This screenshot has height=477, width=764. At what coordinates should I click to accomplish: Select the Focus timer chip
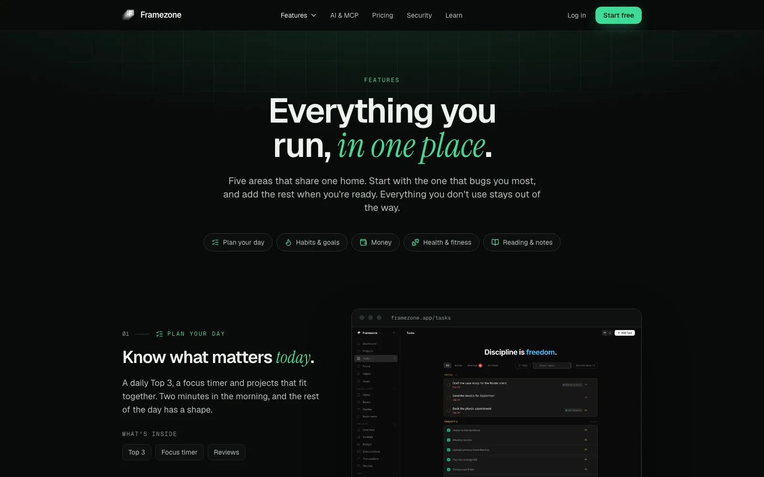point(179,452)
